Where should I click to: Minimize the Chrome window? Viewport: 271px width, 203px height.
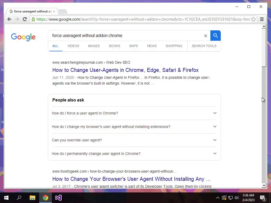pos(237,7)
